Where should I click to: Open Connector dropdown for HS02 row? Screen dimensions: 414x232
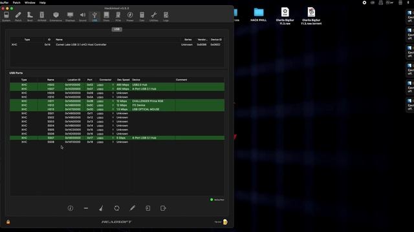(105, 85)
